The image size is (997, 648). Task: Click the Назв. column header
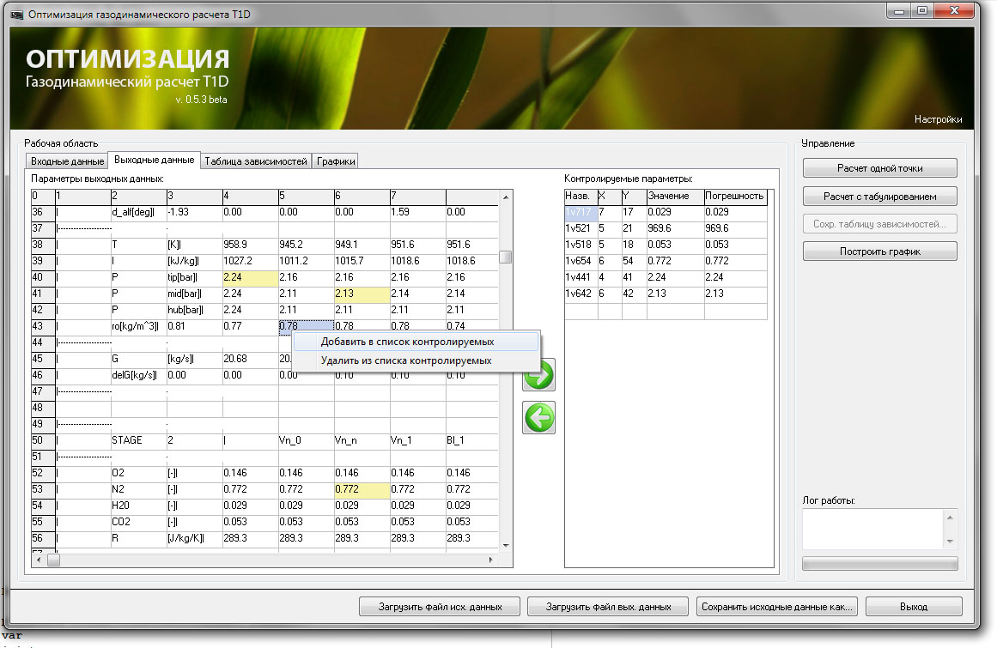581,197
